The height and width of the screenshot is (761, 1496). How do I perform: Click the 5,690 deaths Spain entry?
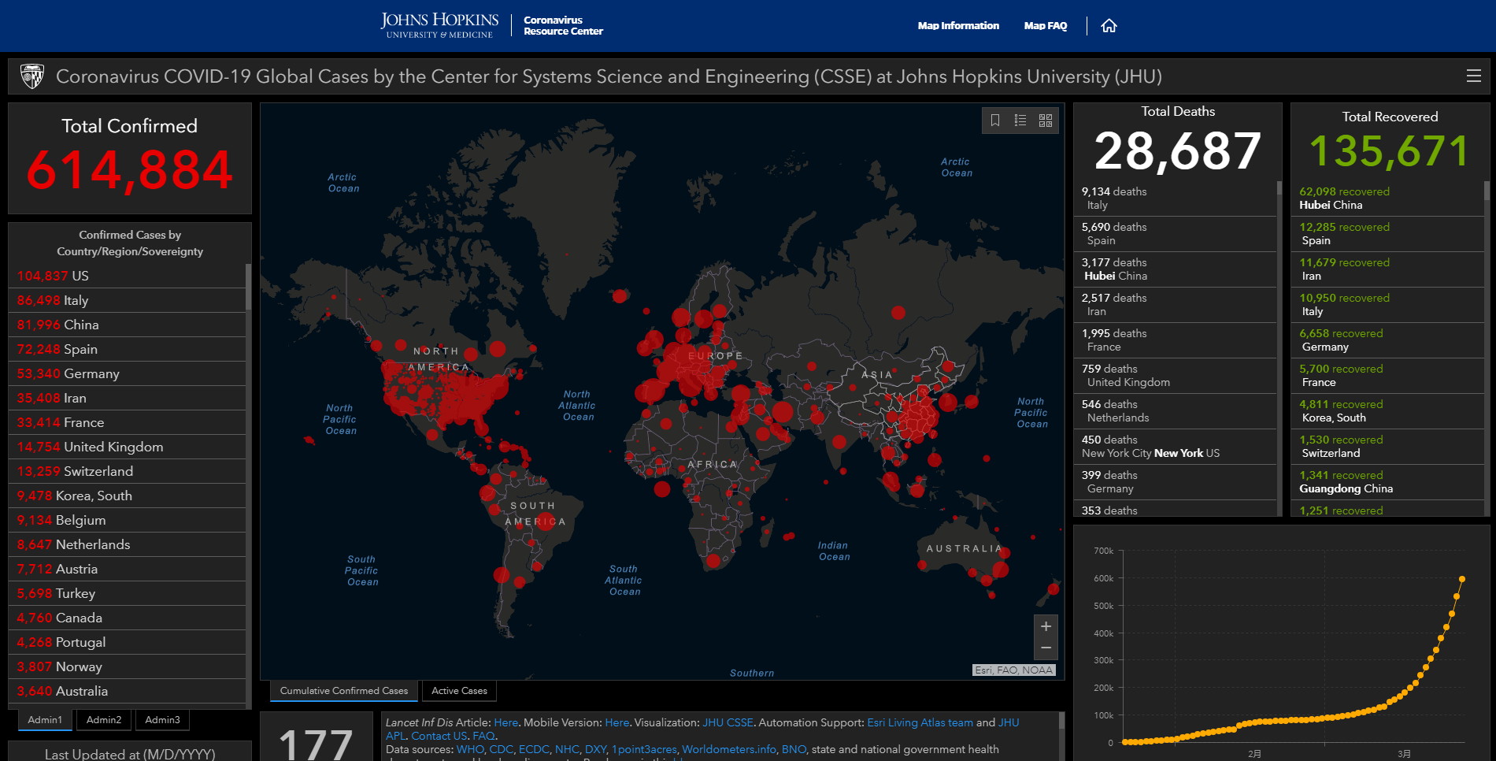click(1175, 234)
